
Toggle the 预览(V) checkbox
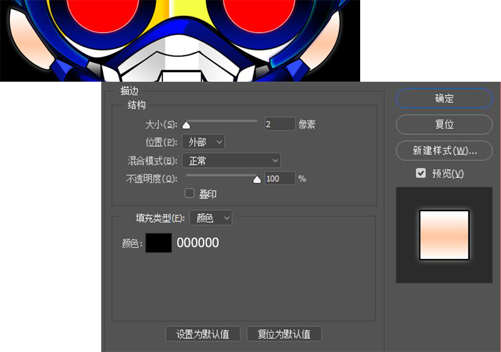(x=421, y=173)
